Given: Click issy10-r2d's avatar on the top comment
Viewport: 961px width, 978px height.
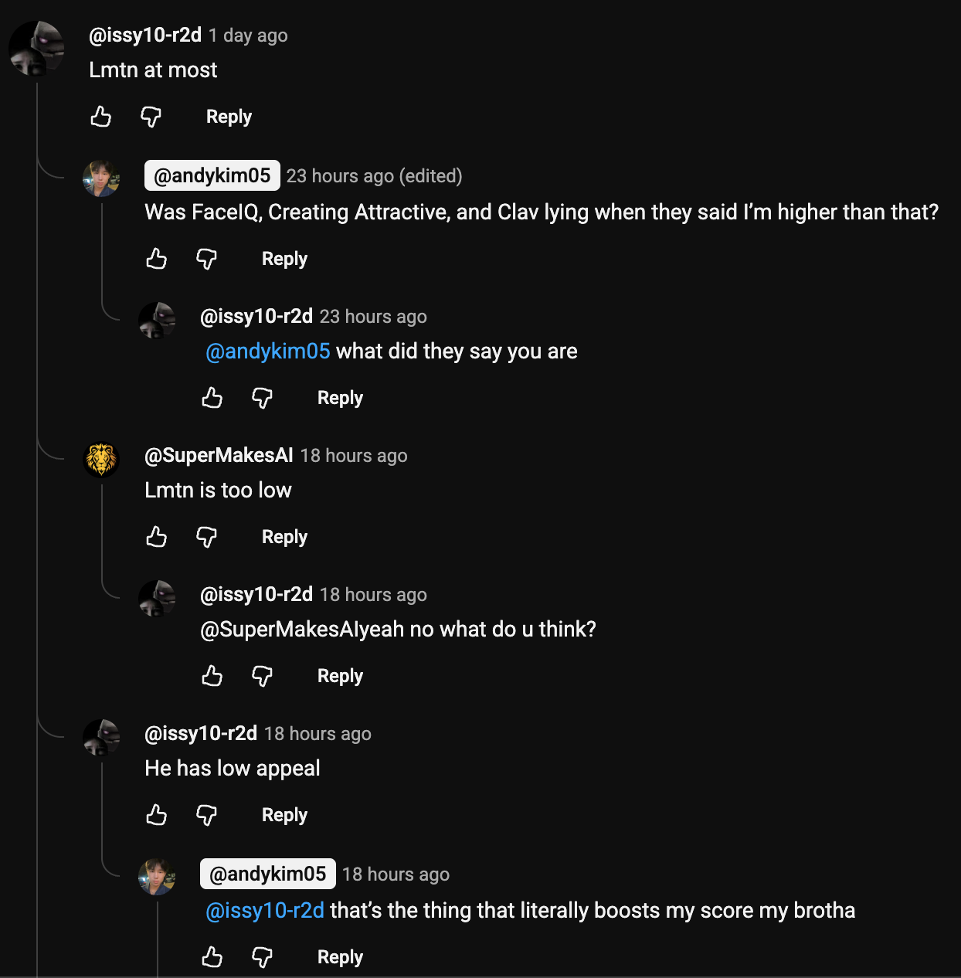Looking at the screenshot, I should (x=36, y=49).
